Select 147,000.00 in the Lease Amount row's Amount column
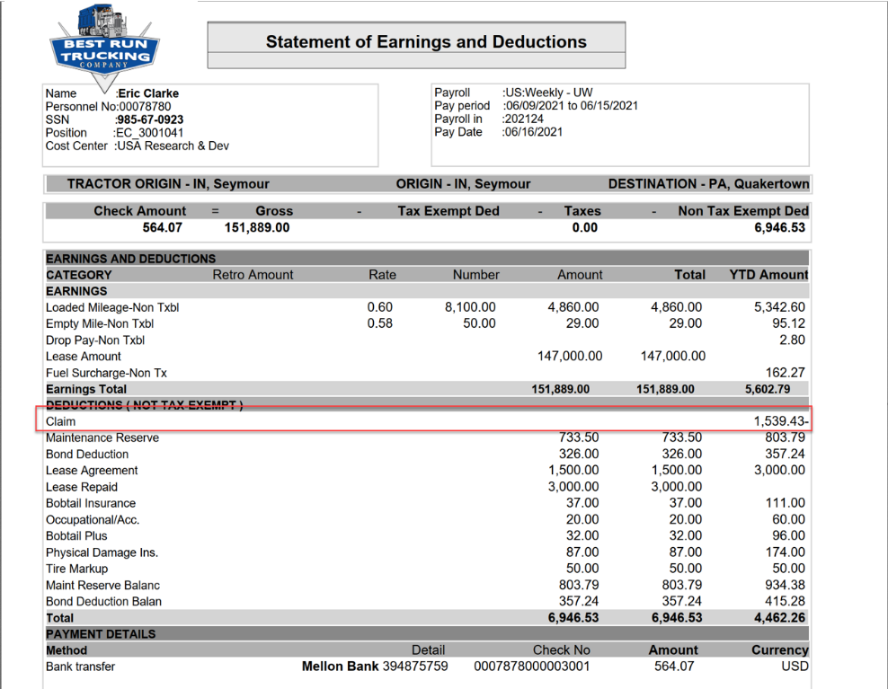The image size is (888, 689). 570,356
